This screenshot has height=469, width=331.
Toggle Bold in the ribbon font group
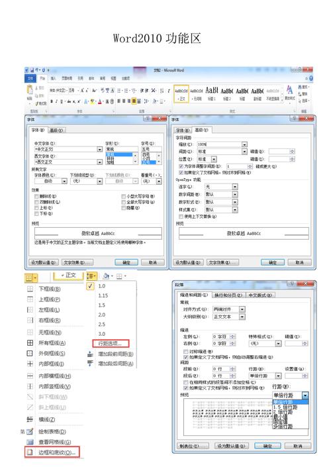(x=52, y=101)
